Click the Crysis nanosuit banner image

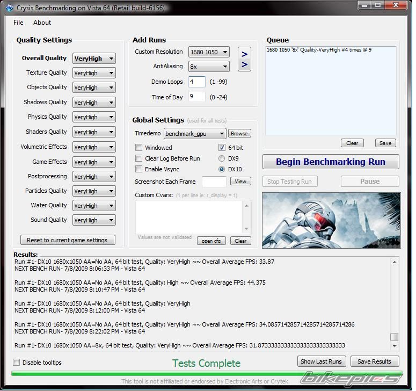click(x=331, y=220)
